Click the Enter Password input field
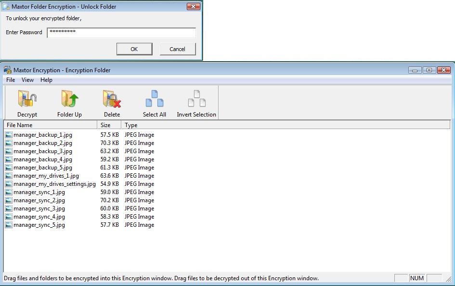Image resolution: width=455 pixels, height=286 pixels. click(x=121, y=33)
